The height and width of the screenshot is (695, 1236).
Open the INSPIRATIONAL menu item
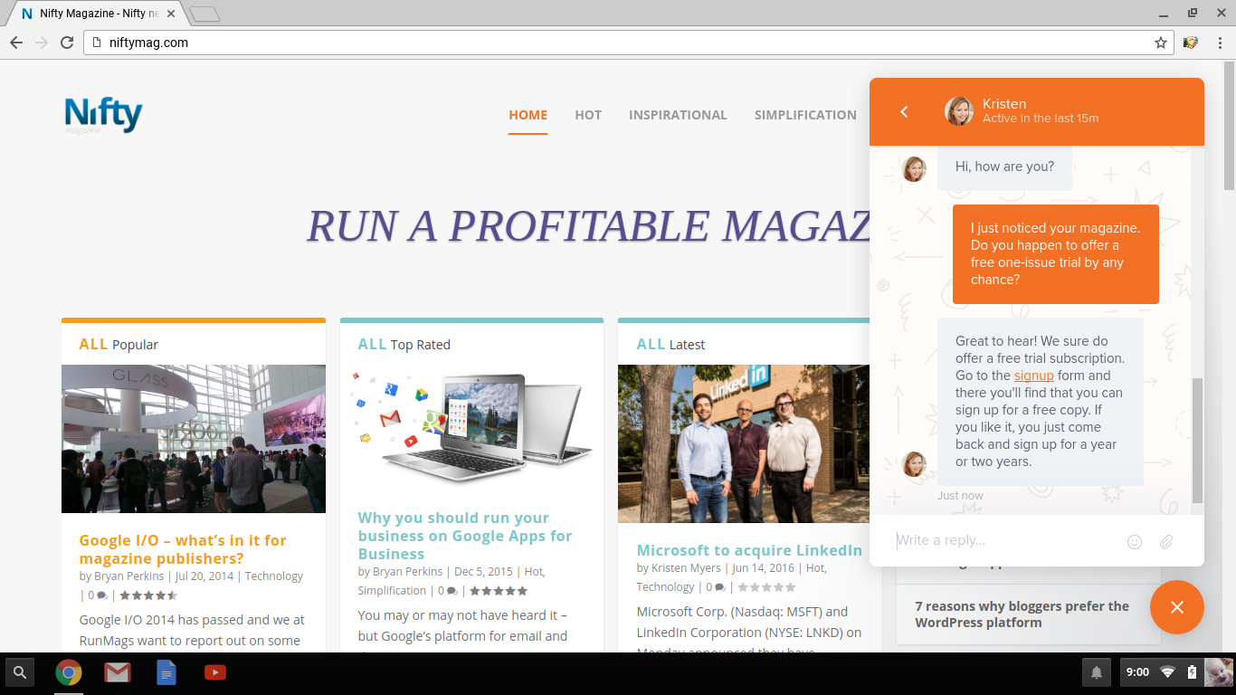click(678, 115)
